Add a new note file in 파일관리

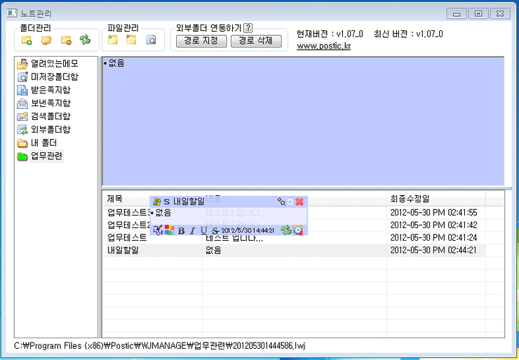pos(112,40)
